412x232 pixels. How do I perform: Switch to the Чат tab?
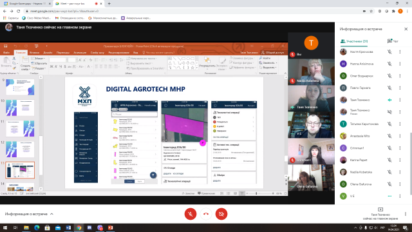(393, 41)
